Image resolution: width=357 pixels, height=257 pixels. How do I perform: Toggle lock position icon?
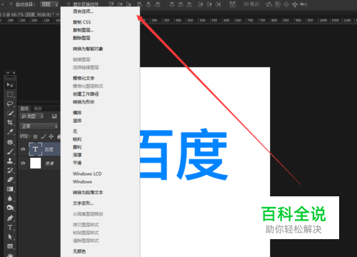point(51,136)
